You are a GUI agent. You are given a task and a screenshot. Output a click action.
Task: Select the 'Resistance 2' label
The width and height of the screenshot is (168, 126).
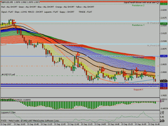tap(138, 5)
